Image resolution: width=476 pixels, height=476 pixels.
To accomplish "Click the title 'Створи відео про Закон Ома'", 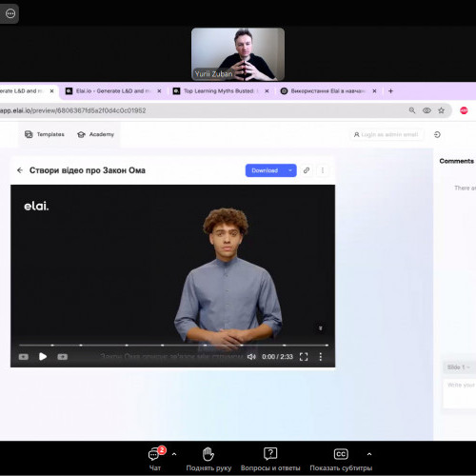I will pyautogui.click(x=88, y=170).
